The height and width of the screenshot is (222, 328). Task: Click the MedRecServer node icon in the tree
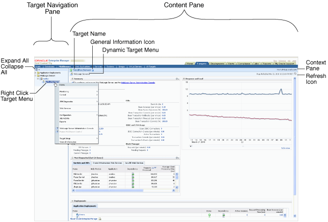pos(43,82)
